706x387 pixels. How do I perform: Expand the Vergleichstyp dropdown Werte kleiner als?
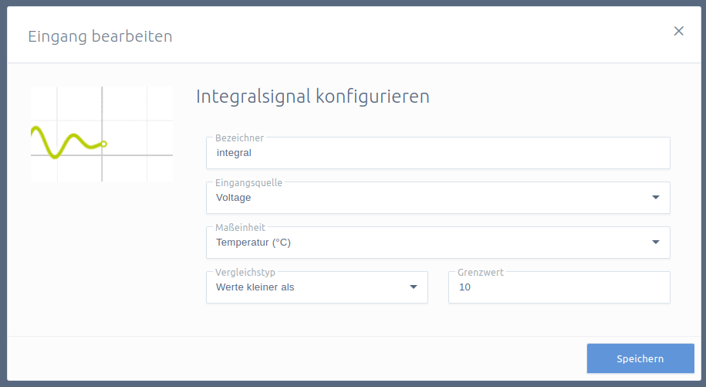point(317,287)
